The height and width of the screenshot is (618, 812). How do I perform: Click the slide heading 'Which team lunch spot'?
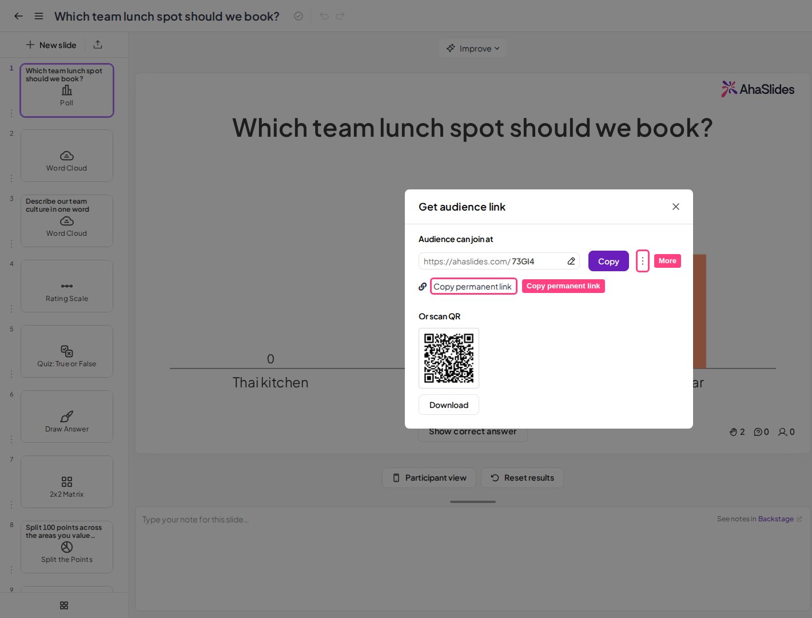click(472, 128)
